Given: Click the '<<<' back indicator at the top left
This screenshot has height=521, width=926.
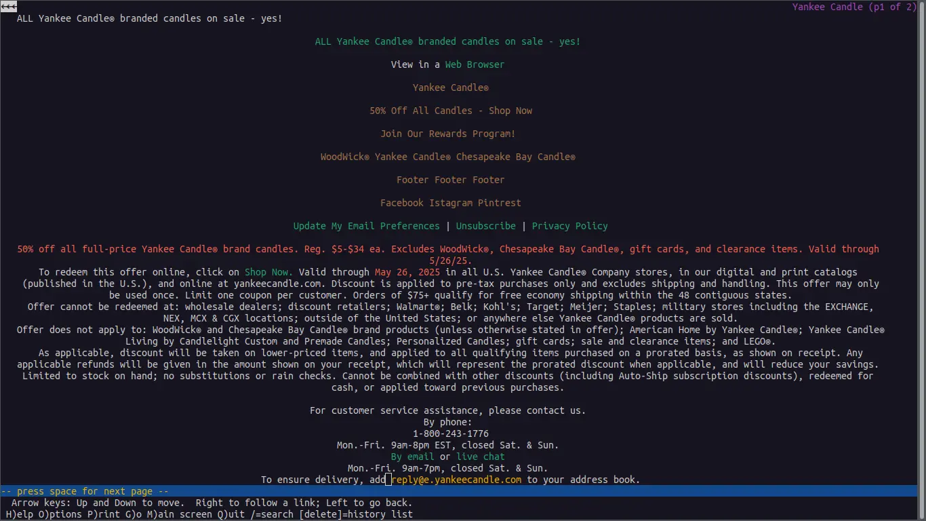Looking at the screenshot, I should point(9,7).
